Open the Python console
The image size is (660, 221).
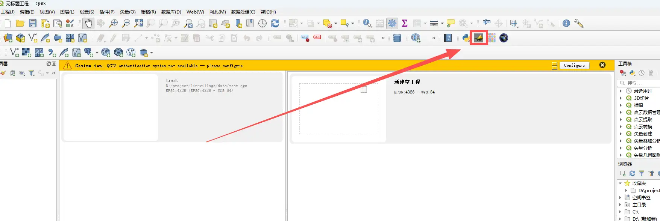tap(466, 38)
